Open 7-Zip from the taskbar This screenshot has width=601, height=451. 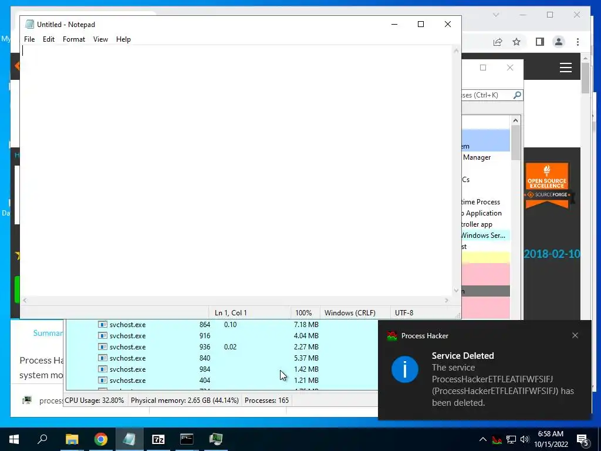point(158,439)
